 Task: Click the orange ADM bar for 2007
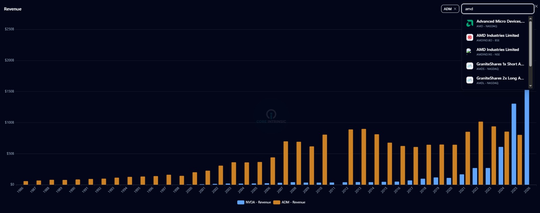(x=286, y=163)
